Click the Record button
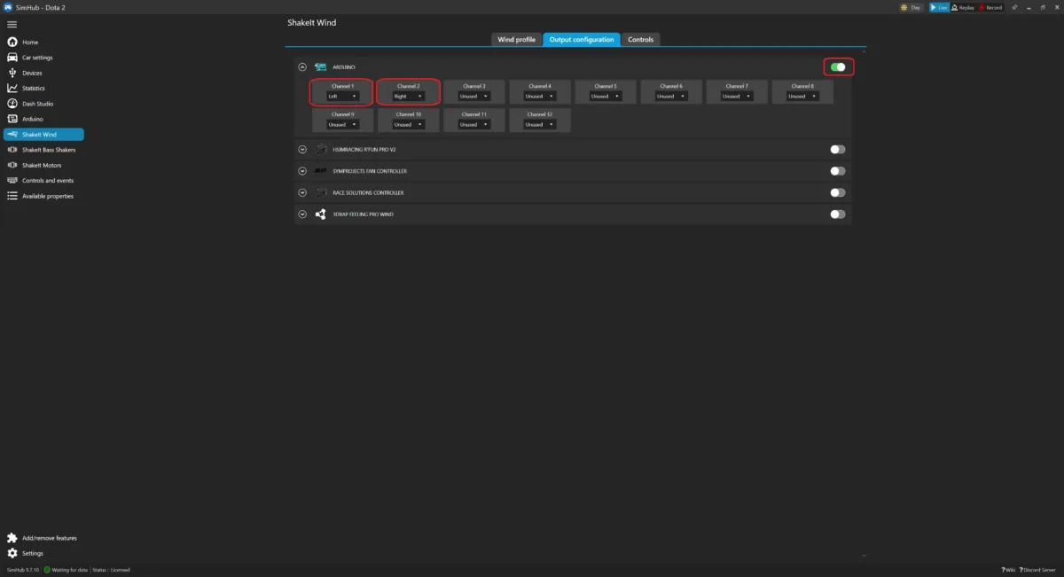The width and height of the screenshot is (1064, 577). click(x=991, y=7)
